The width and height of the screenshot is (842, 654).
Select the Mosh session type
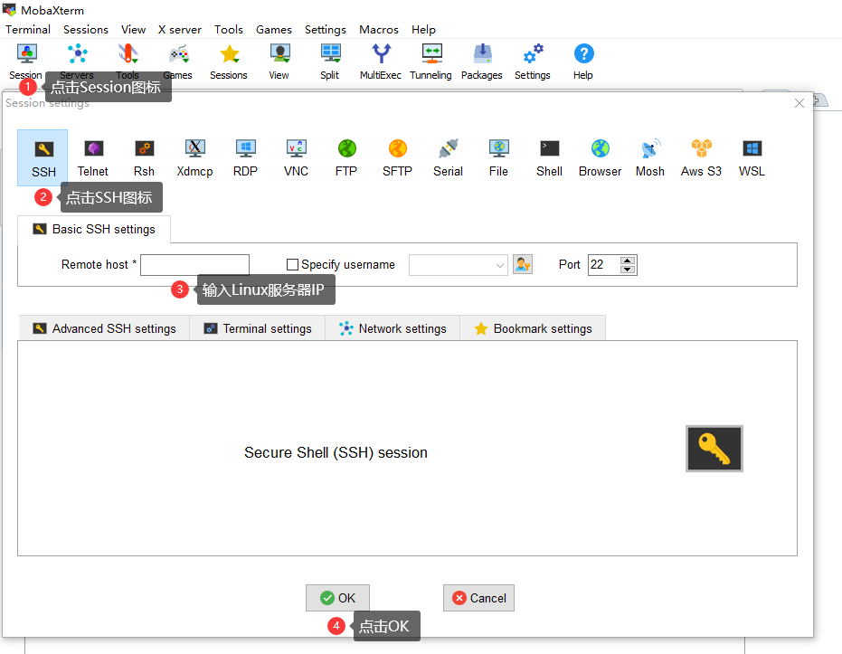coord(650,158)
